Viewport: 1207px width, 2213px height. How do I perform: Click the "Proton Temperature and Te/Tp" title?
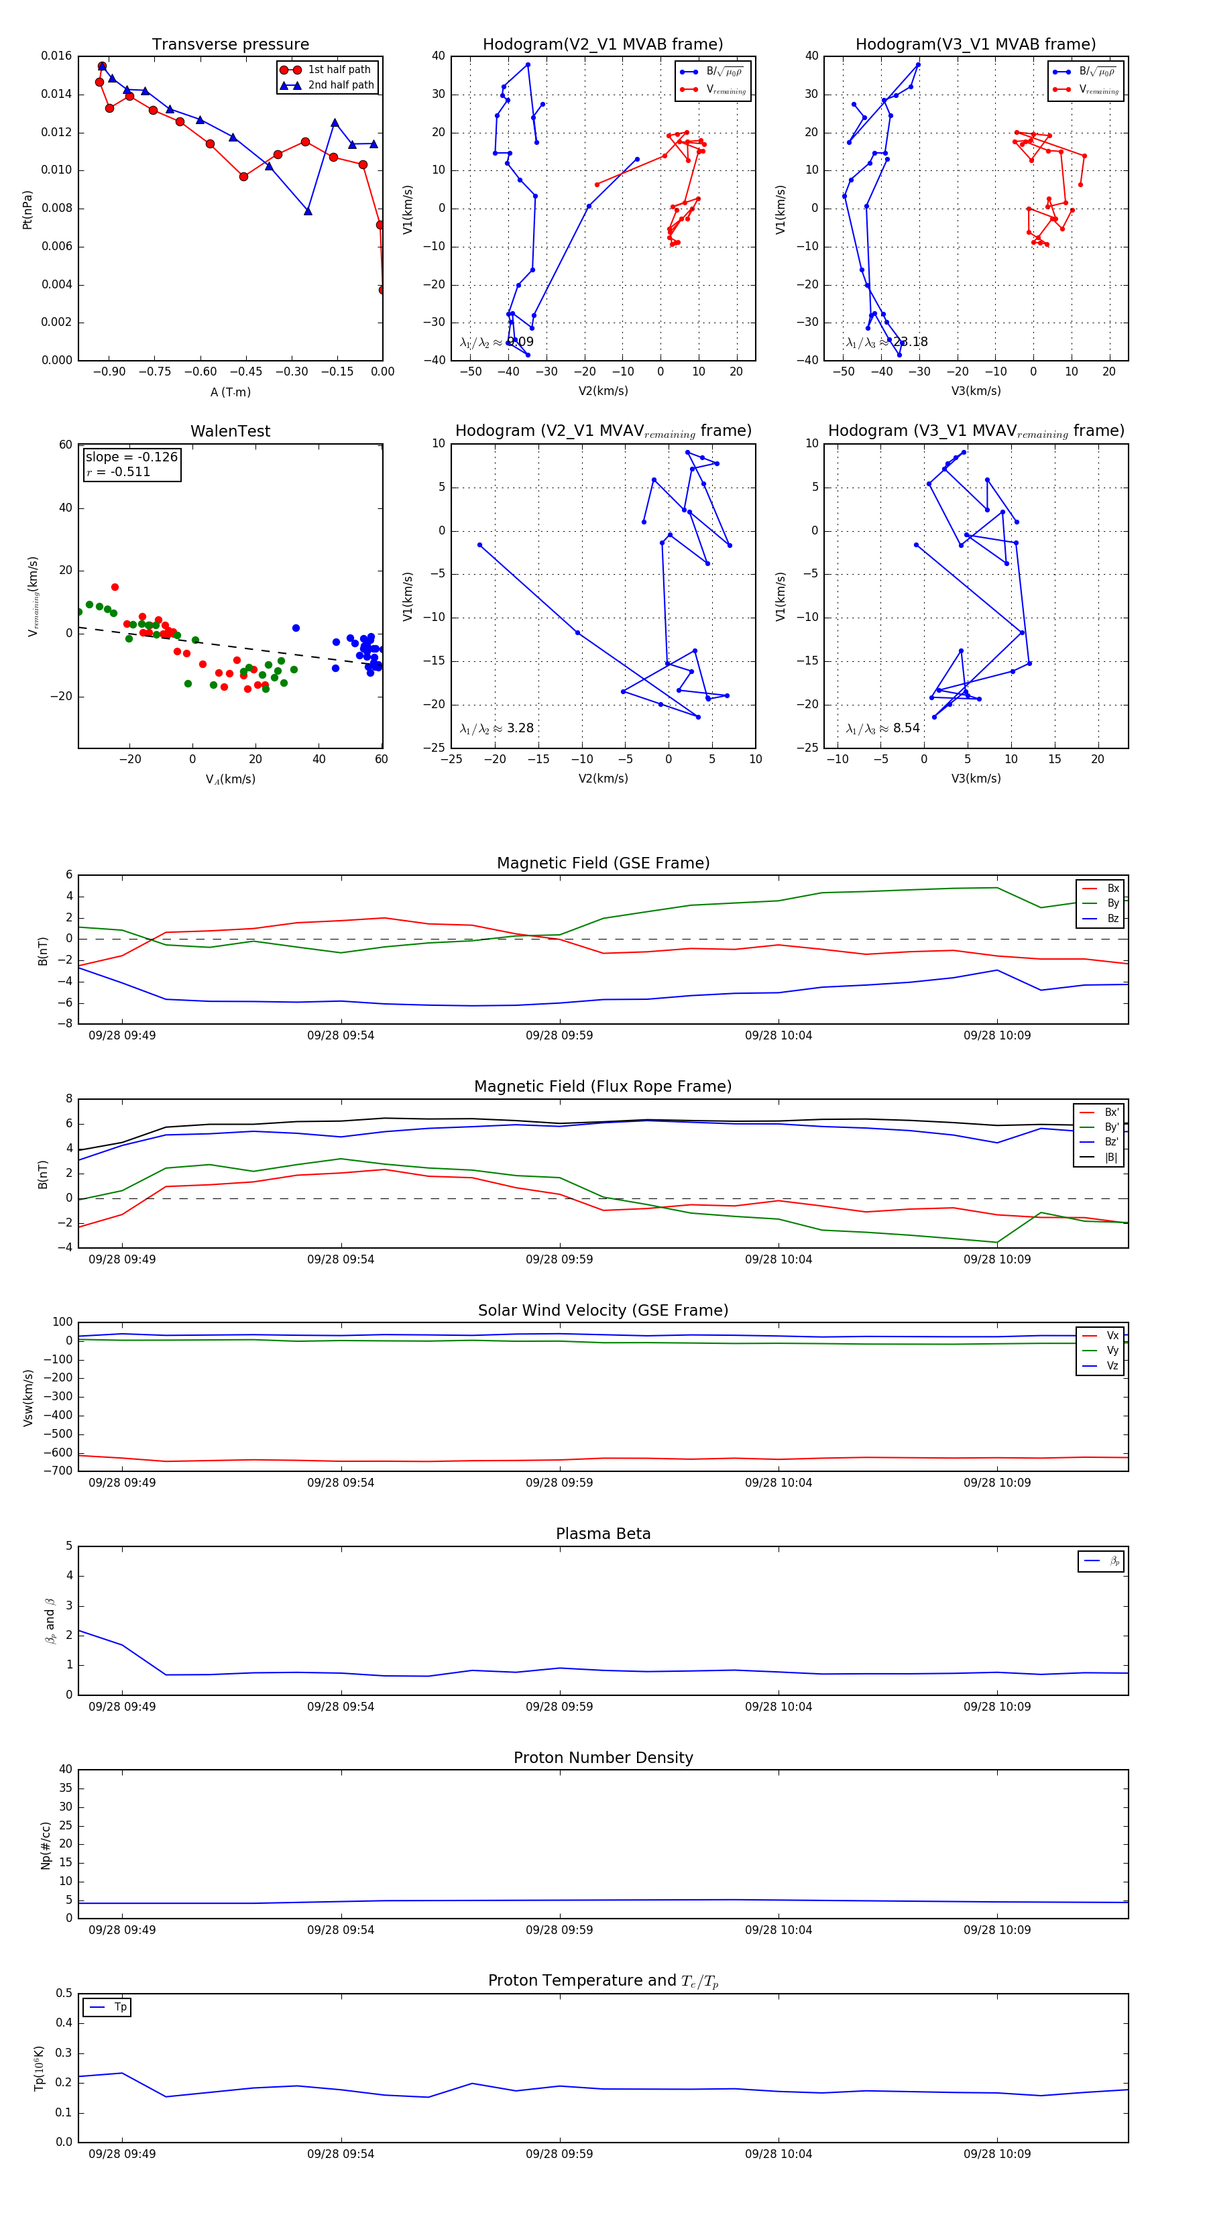603,1981
